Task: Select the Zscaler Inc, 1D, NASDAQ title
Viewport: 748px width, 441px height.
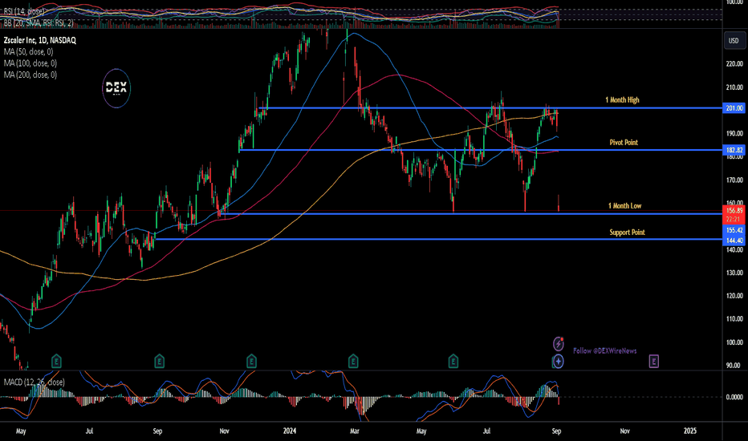Action: (x=40, y=41)
